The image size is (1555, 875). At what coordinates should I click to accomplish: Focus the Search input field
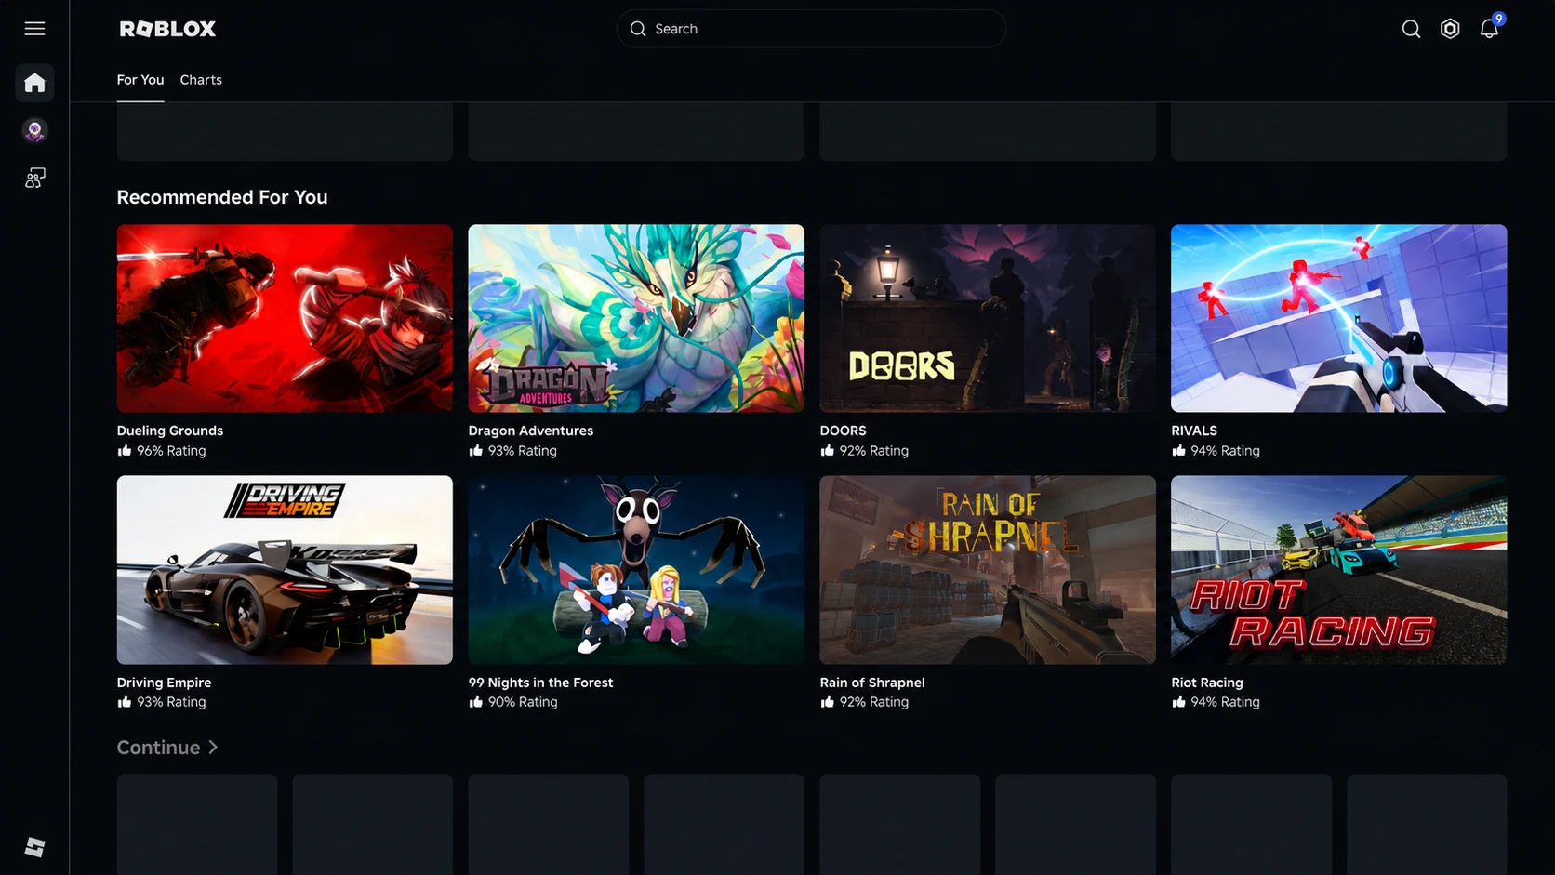(811, 29)
